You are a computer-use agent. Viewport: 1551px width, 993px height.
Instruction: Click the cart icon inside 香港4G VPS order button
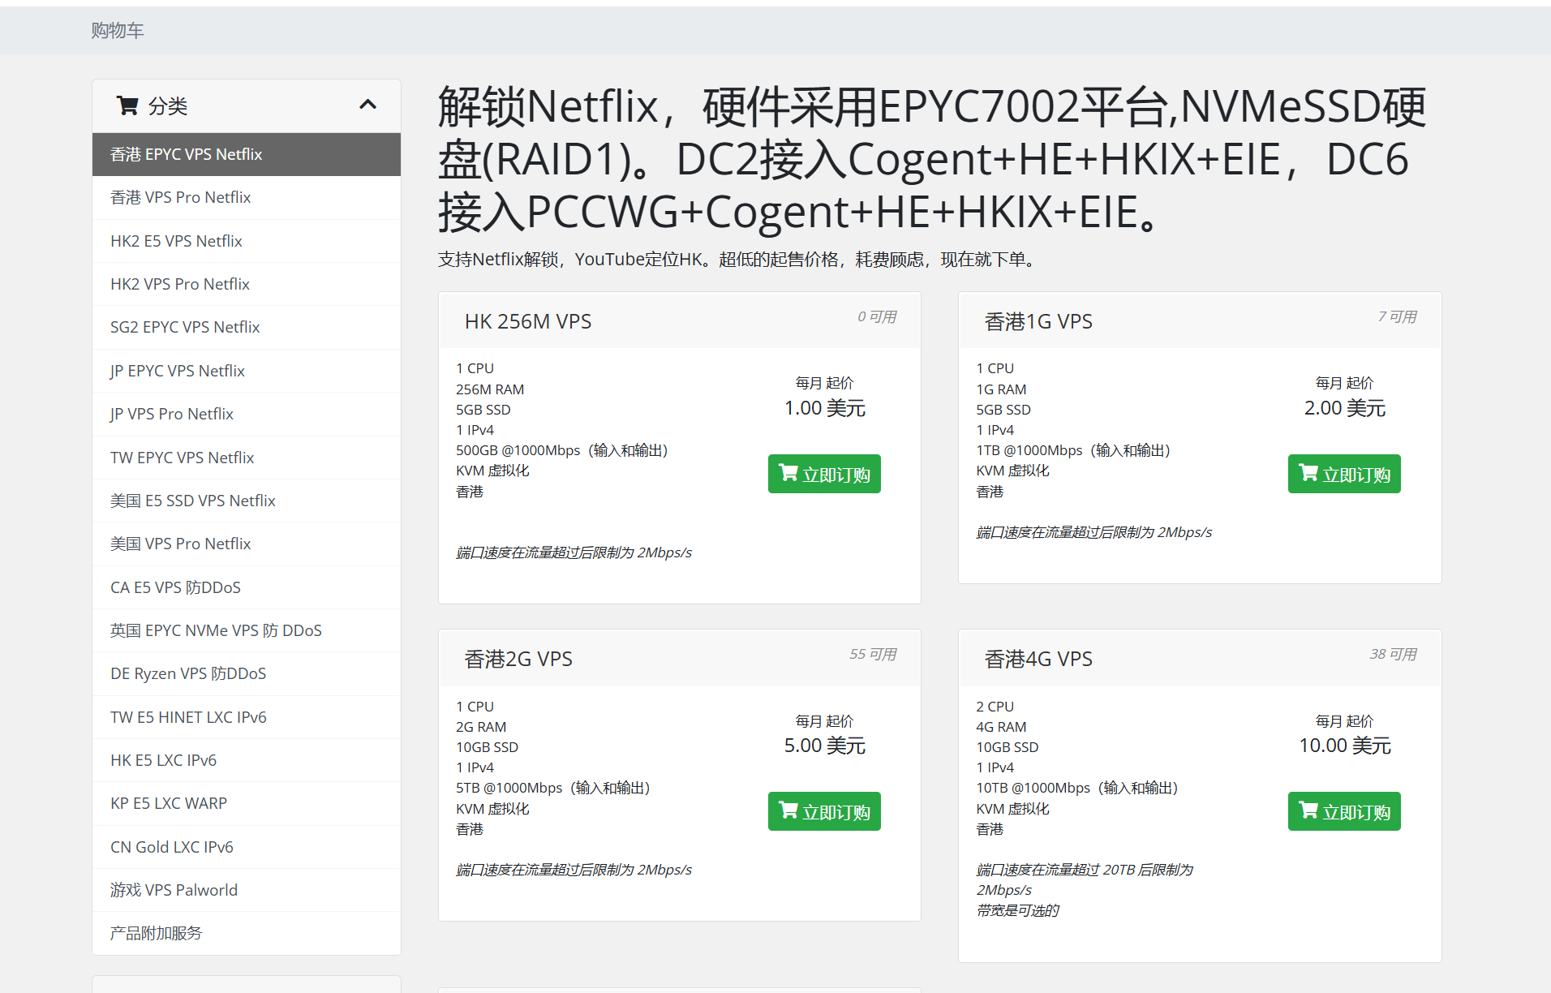click(1308, 810)
